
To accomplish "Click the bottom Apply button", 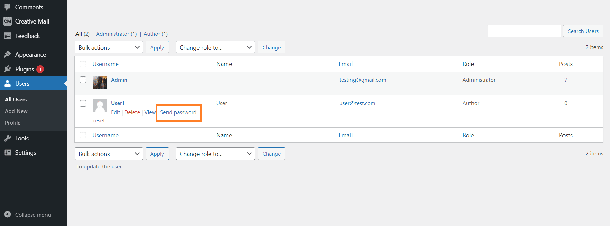I will pyautogui.click(x=157, y=154).
